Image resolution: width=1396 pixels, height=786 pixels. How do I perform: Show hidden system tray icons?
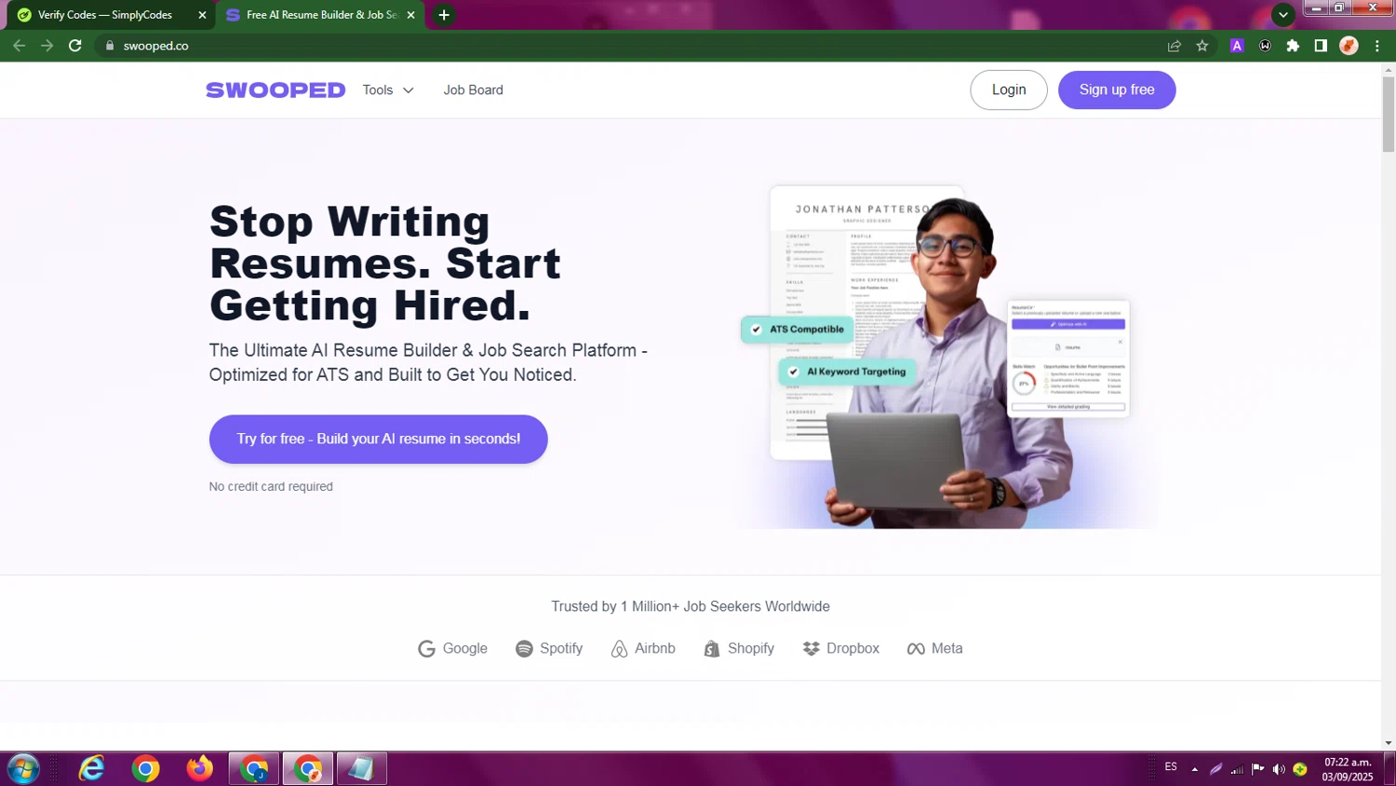(1194, 769)
